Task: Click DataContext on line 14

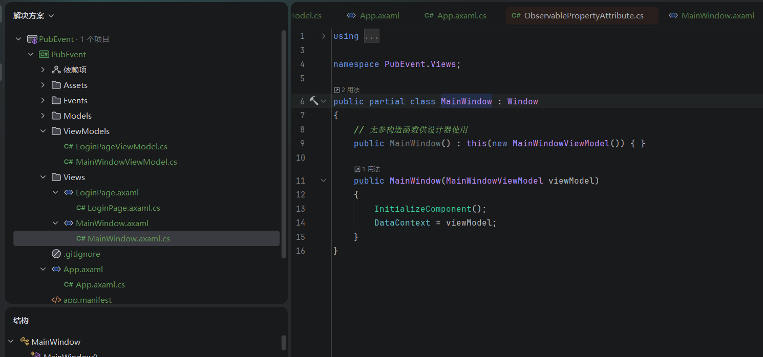Action: pyautogui.click(x=402, y=223)
